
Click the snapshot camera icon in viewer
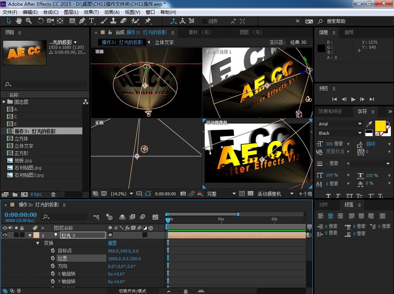183,194
